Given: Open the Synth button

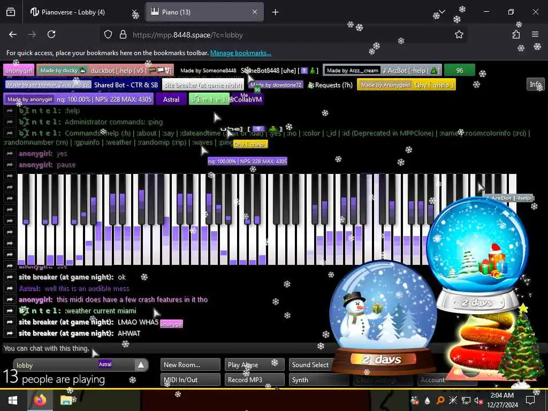Looking at the screenshot, I should pos(319,379).
